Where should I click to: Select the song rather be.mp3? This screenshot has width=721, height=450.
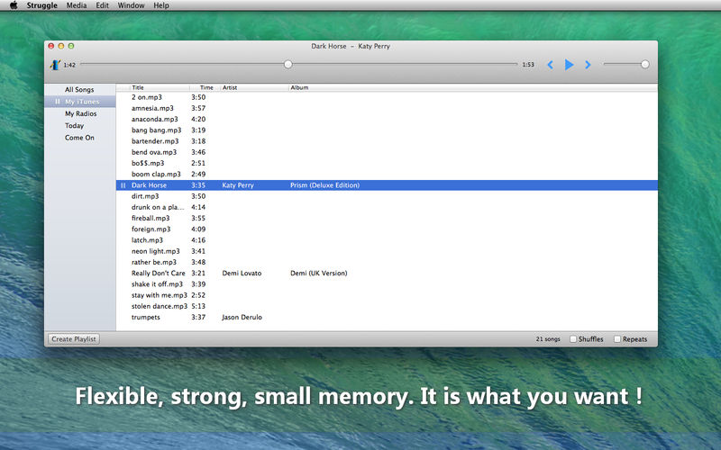154,262
